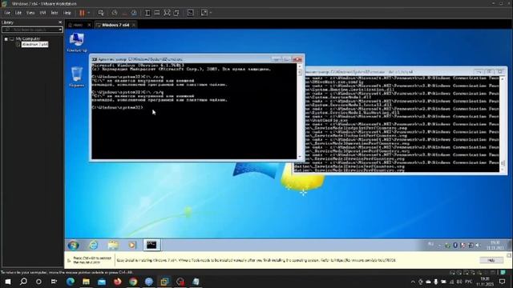Pause the virtual machine with orange button
Image resolution: width=513 pixels, height=288 pixels.
82,13
